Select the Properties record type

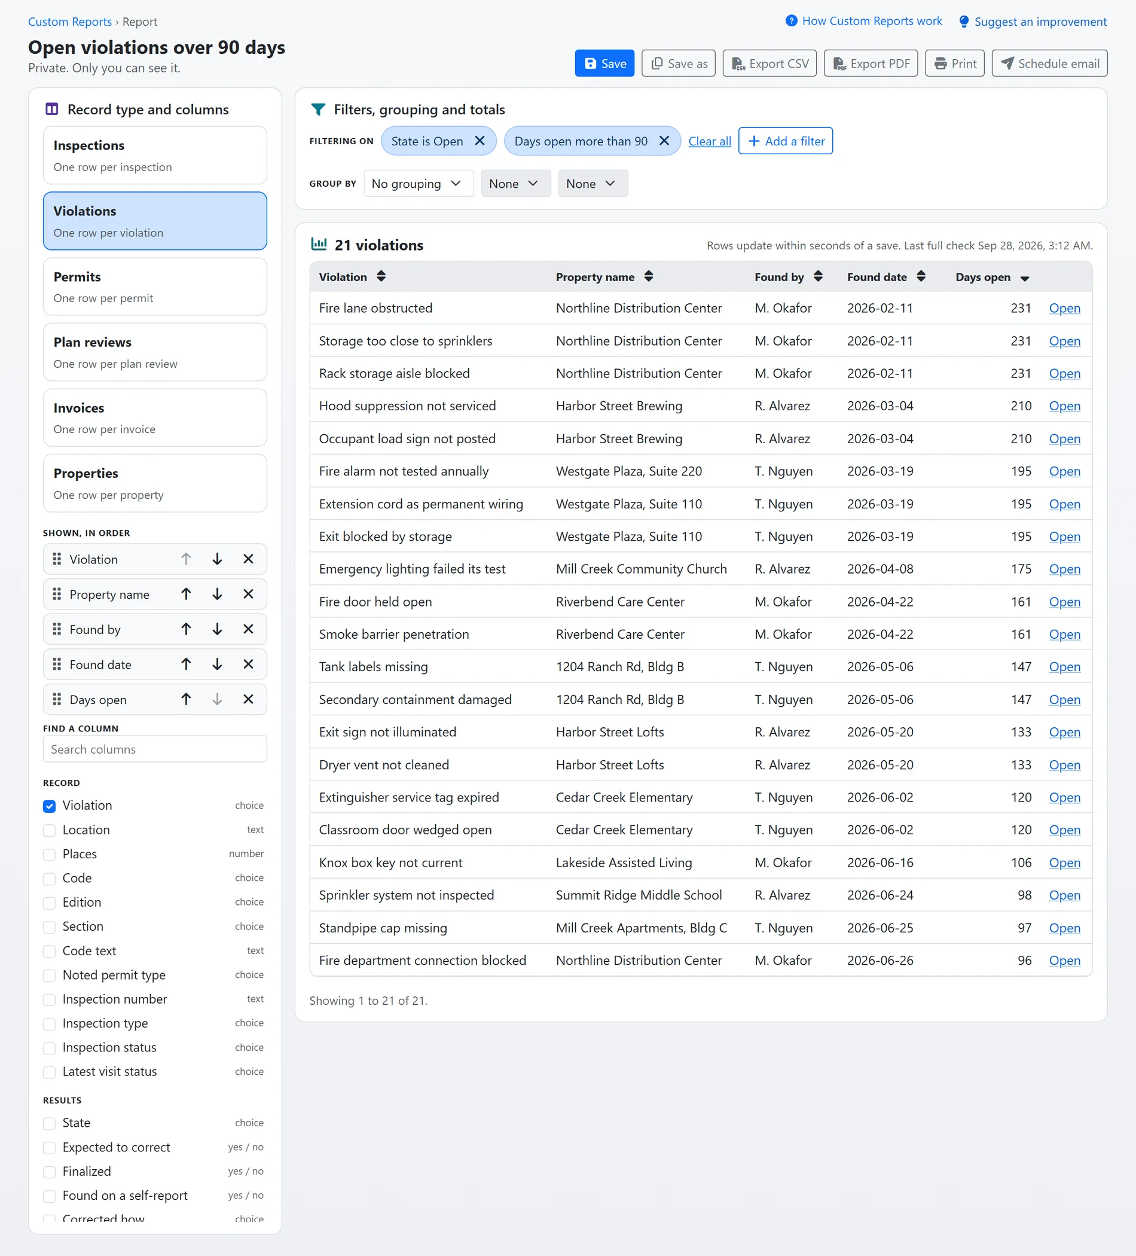click(155, 483)
